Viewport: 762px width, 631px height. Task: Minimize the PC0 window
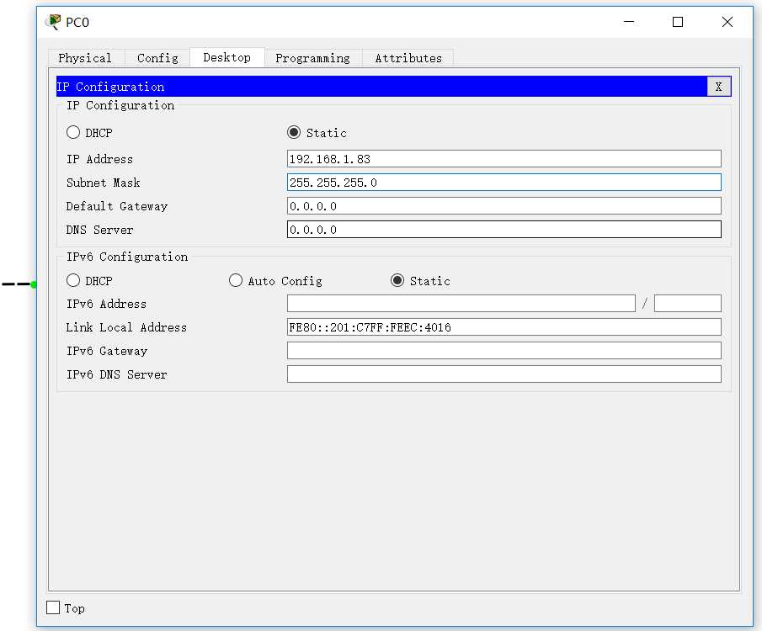click(629, 22)
